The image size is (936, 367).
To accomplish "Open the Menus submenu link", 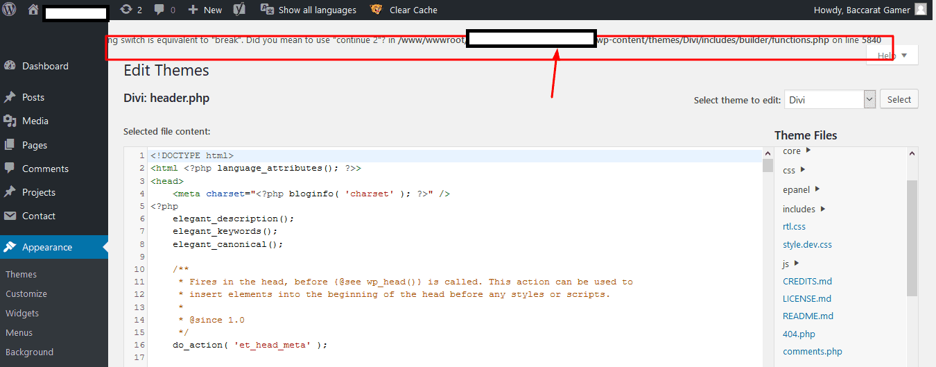I will (19, 332).
